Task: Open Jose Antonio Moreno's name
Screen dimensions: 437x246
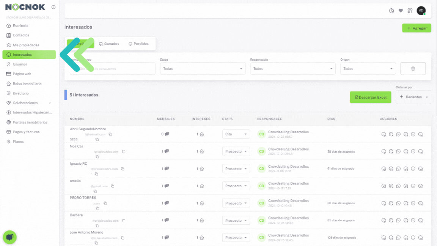Action: click(x=86, y=232)
